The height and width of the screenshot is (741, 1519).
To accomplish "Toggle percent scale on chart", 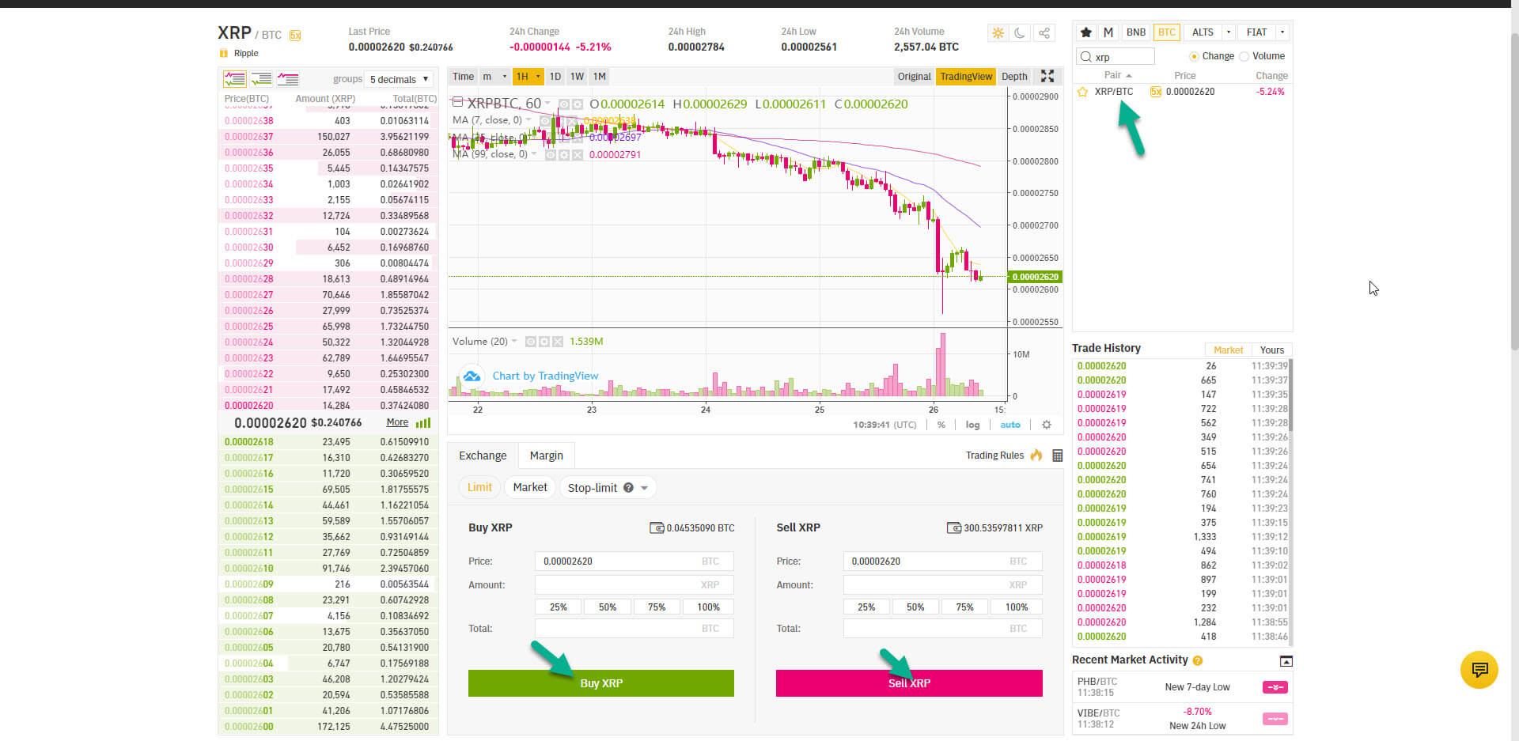I will pyautogui.click(x=941, y=425).
